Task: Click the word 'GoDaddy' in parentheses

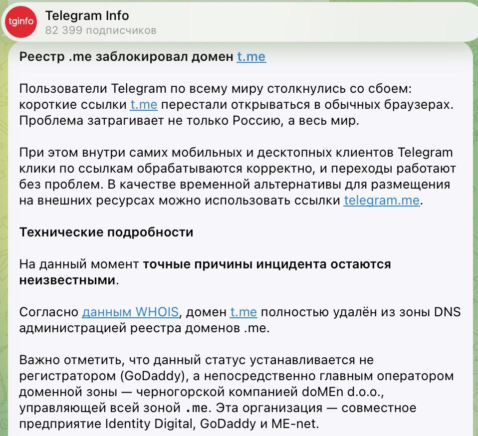Action: pyautogui.click(x=153, y=376)
